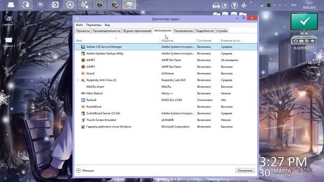The width and height of the screenshot is (324, 182).
Task: Open the Параметры menu
Action: pos(94,25)
